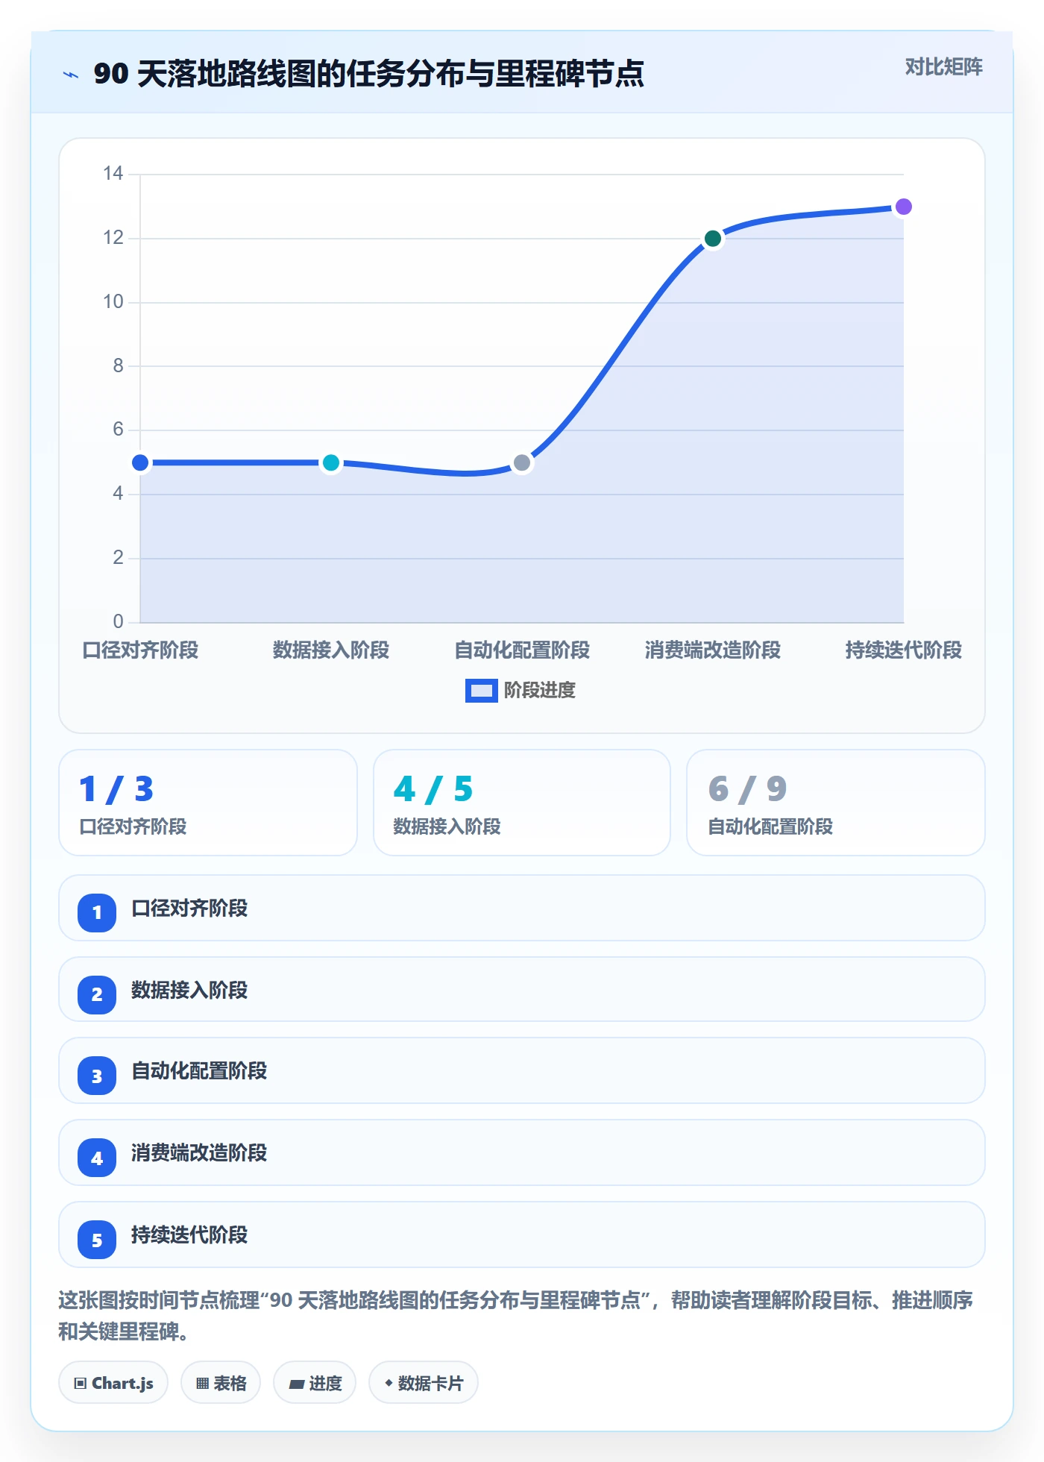The width and height of the screenshot is (1044, 1462).
Task: Click the blue data point for 口径对齐阶段
Action: (x=140, y=462)
